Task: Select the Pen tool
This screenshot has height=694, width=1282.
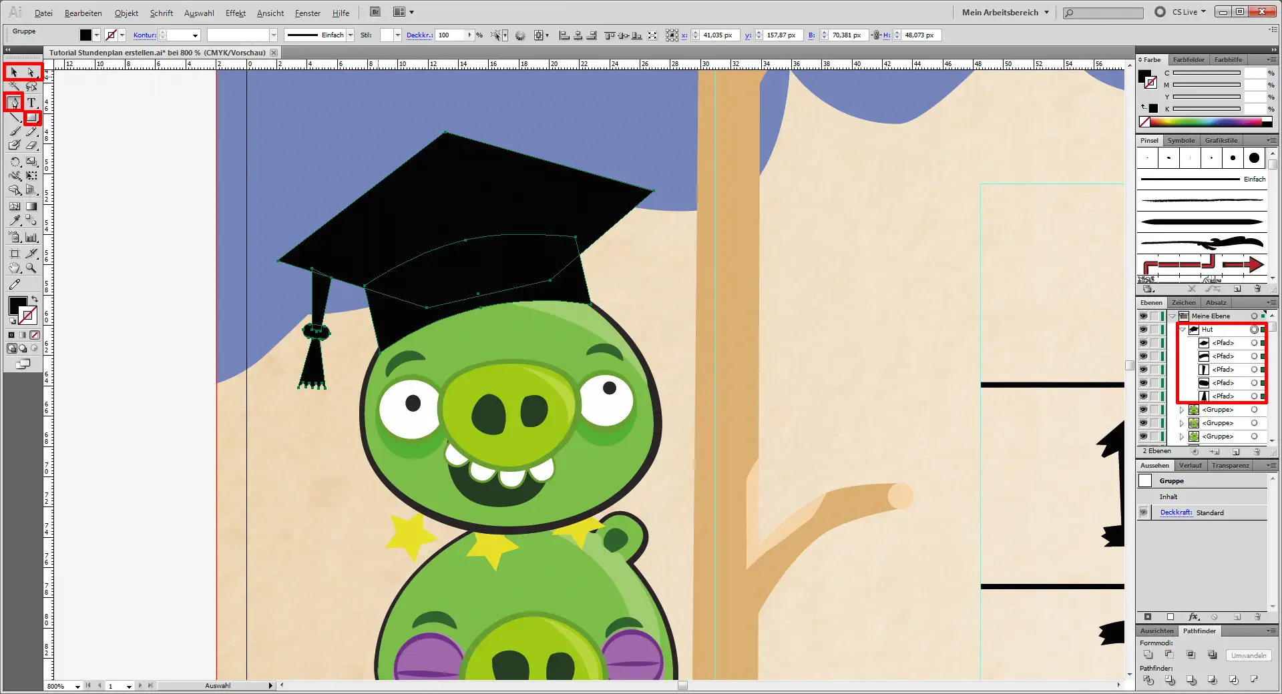Action: coord(14,102)
